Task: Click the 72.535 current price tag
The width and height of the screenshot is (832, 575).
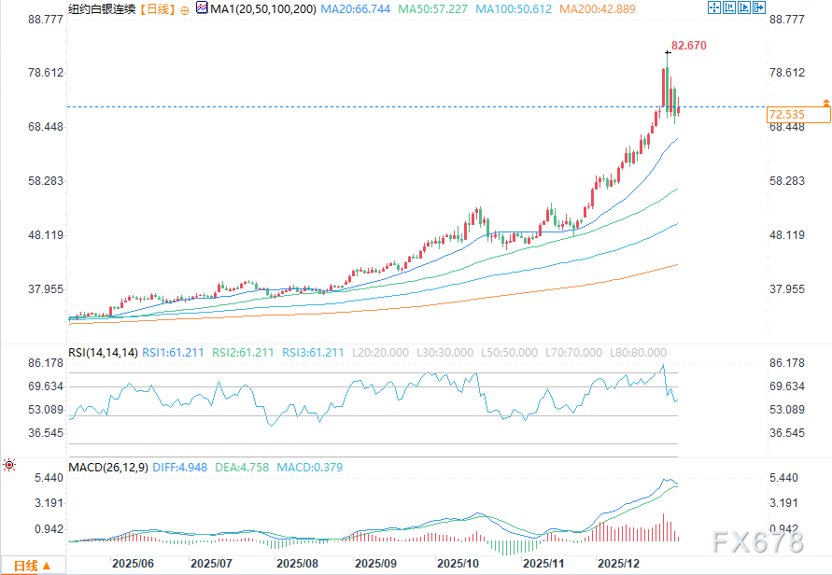Action: point(786,114)
